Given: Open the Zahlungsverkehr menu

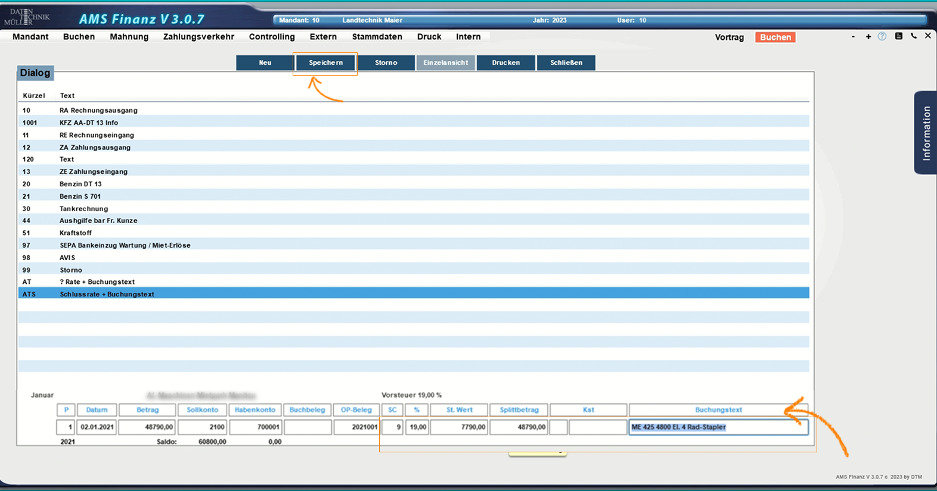Looking at the screenshot, I should 198,37.
